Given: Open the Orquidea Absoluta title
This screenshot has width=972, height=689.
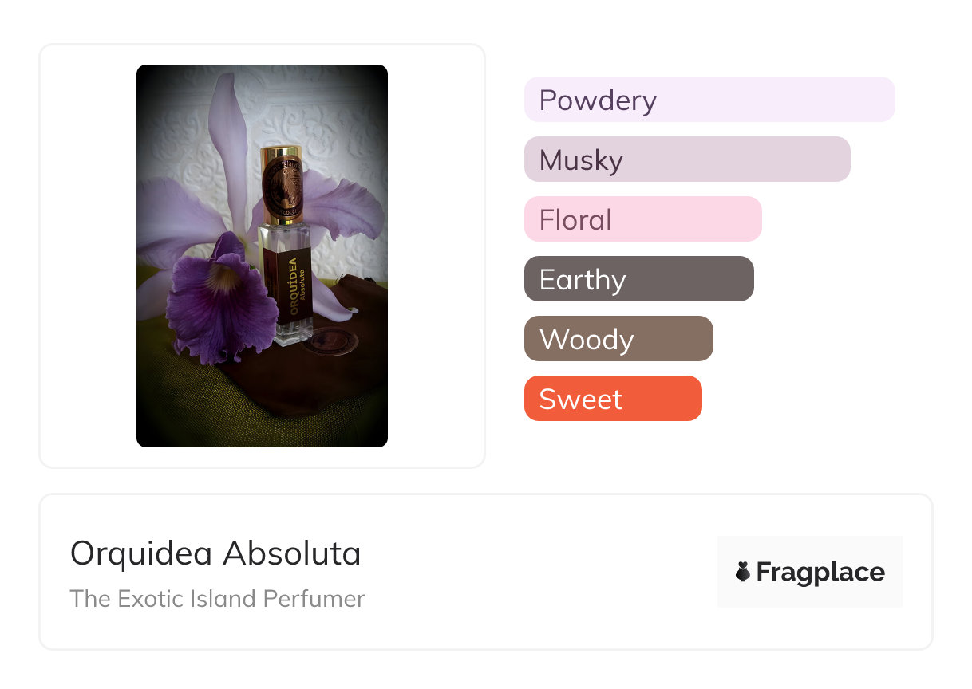Looking at the screenshot, I should tap(215, 553).
